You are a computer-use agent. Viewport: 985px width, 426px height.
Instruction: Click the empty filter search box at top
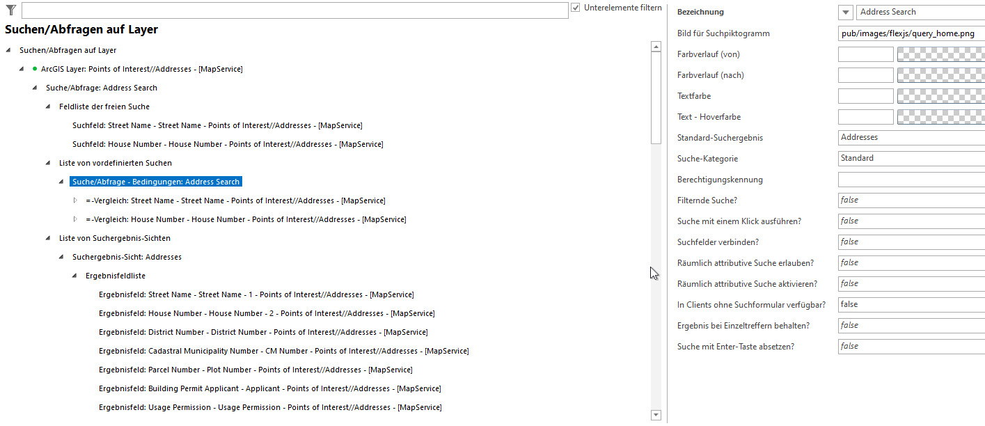coord(292,10)
